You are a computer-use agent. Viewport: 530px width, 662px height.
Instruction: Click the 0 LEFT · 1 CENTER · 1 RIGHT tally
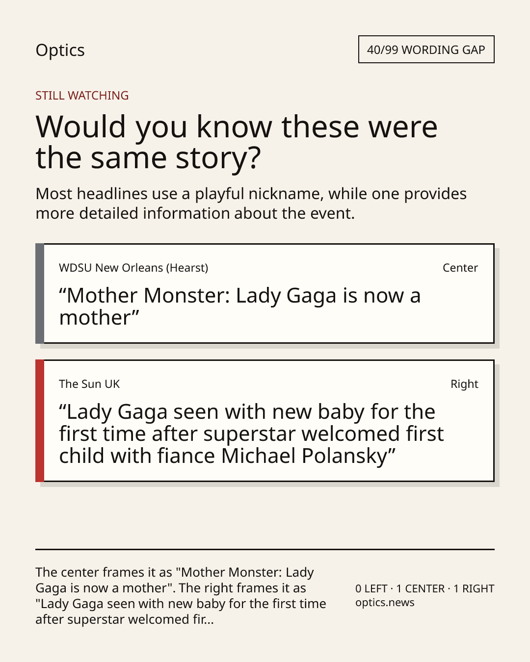(x=425, y=588)
